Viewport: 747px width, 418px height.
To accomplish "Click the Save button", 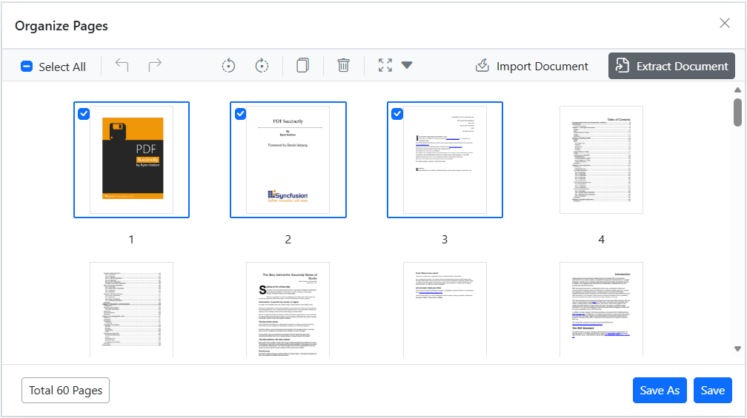I will (713, 391).
